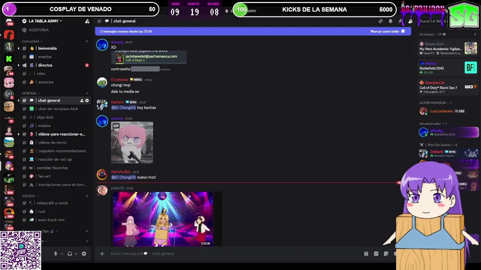The width and height of the screenshot is (481, 270).
Task: Collapse the JUEGOS category
Action: click(30, 196)
